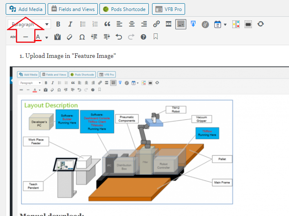
Task: Expand the calendar icon's dropdown arrow
Action: coord(225,24)
